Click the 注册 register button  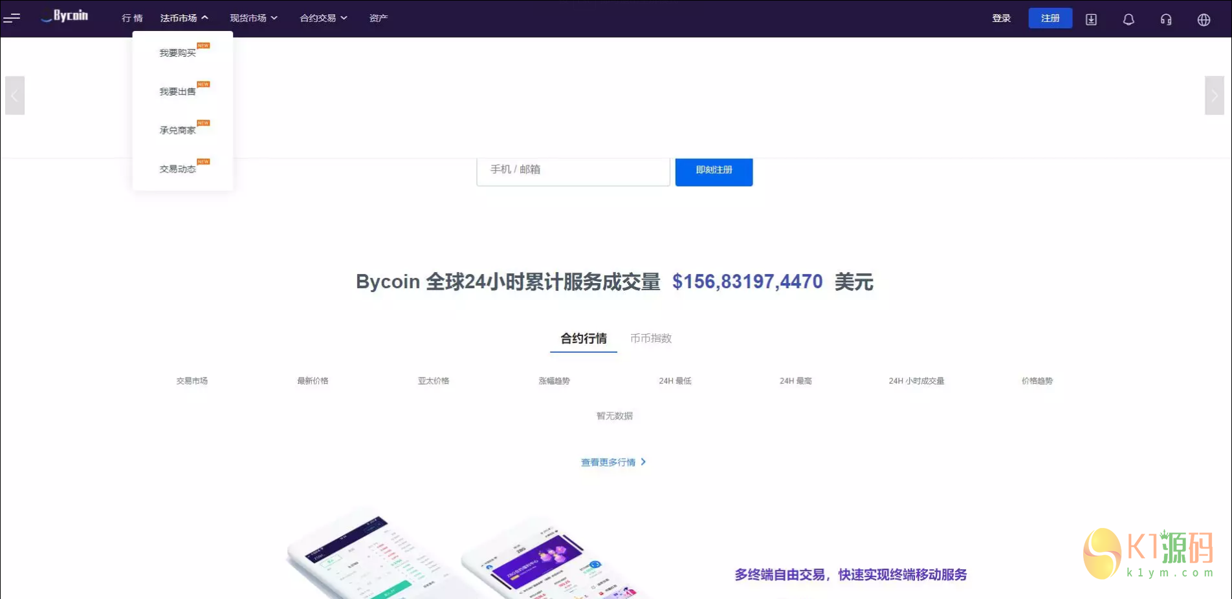(x=1050, y=18)
